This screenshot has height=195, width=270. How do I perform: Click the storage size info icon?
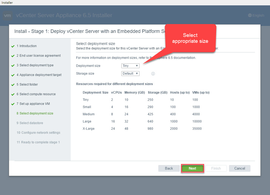coord(153,74)
